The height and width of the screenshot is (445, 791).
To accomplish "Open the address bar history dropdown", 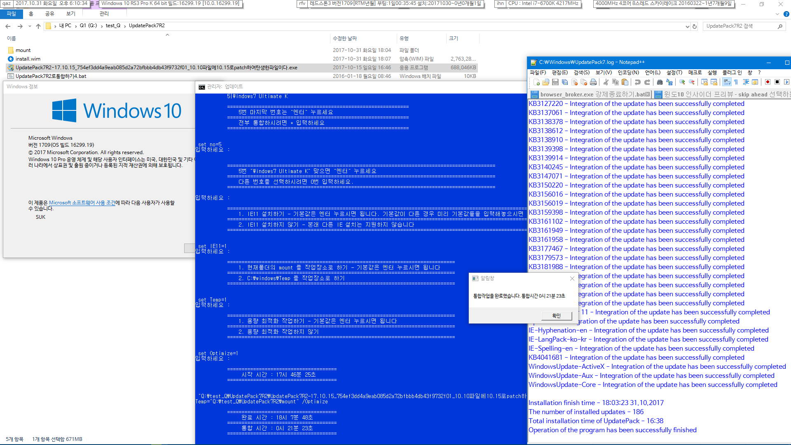I will [687, 26].
